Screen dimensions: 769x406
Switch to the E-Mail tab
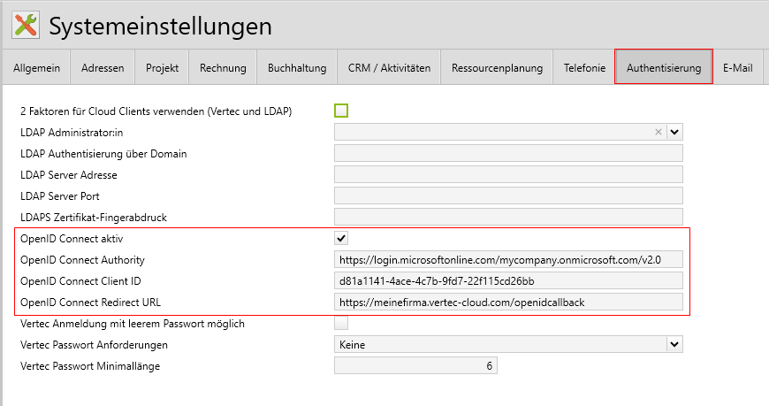click(737, 68)
